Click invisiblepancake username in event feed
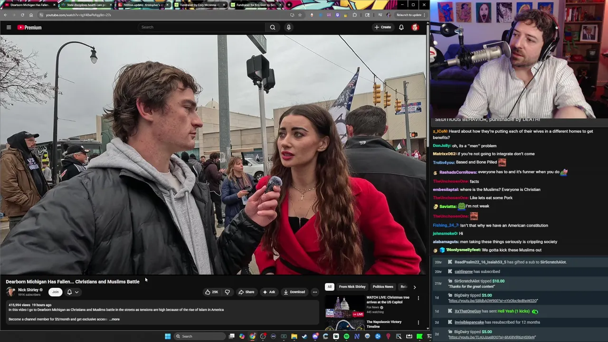The height and width of the screenshot is (342, 608). click(x=469, y=322)
